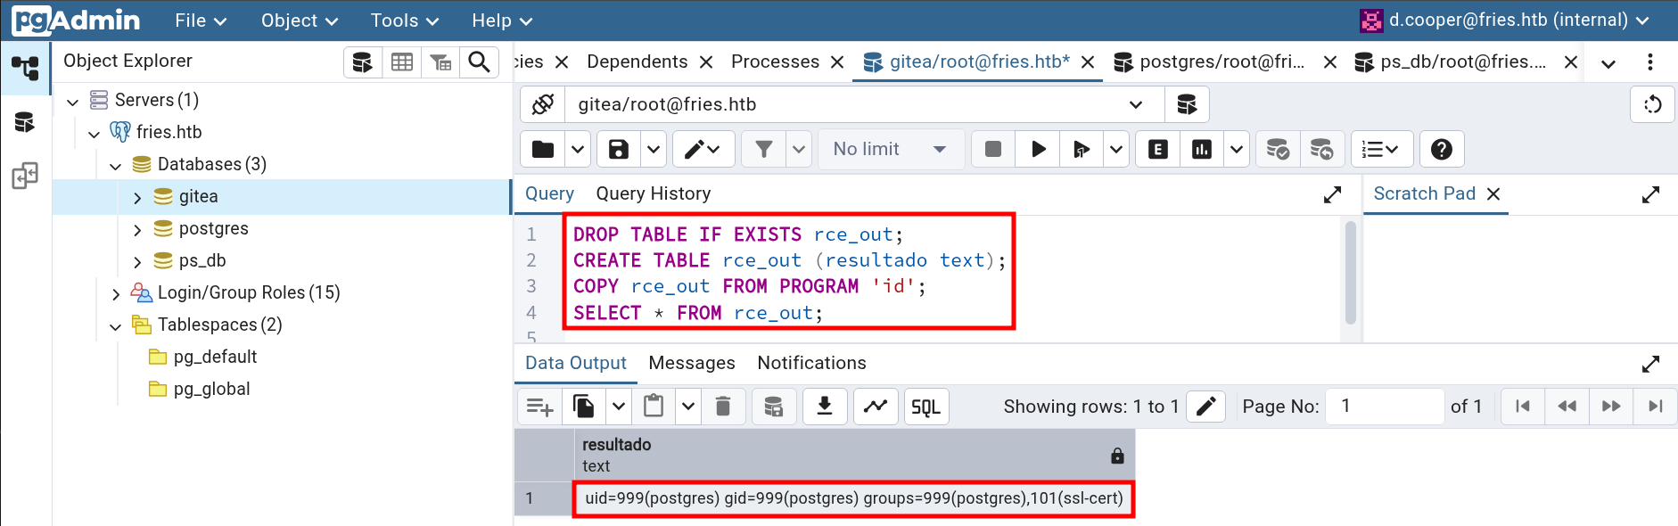The height and width of the screenshot is (526, 1678).
Task: Click the Save File floppy icon
Action: click(619, 149)
